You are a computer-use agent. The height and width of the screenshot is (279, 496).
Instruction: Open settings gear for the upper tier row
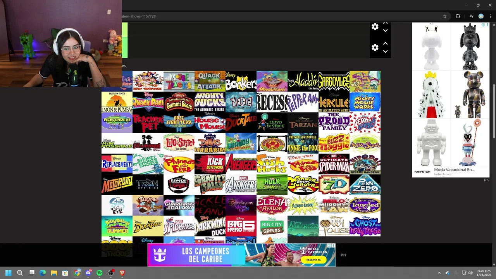[x=375, y=27]
